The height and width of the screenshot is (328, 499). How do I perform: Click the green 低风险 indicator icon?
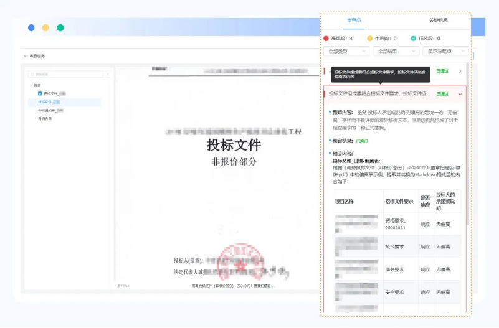pos(414,38)
